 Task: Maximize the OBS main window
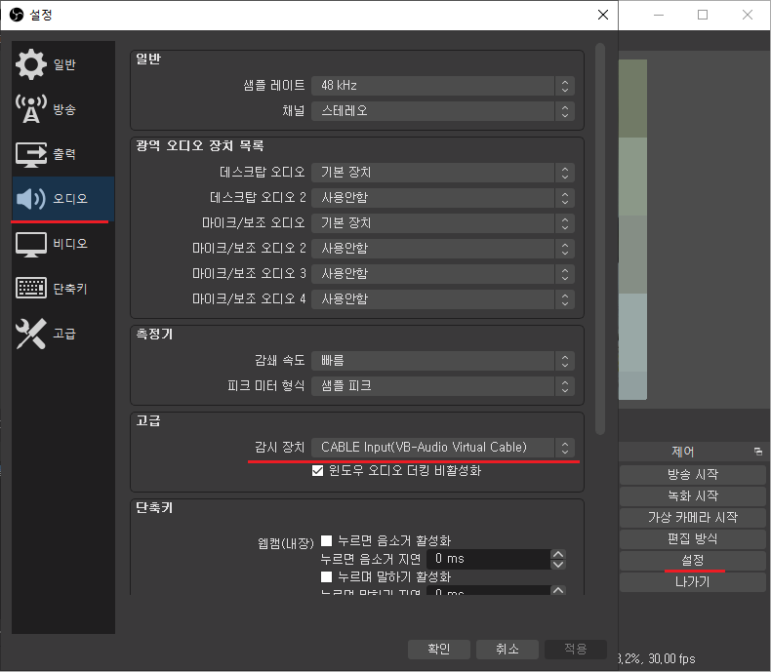point(703,15)
